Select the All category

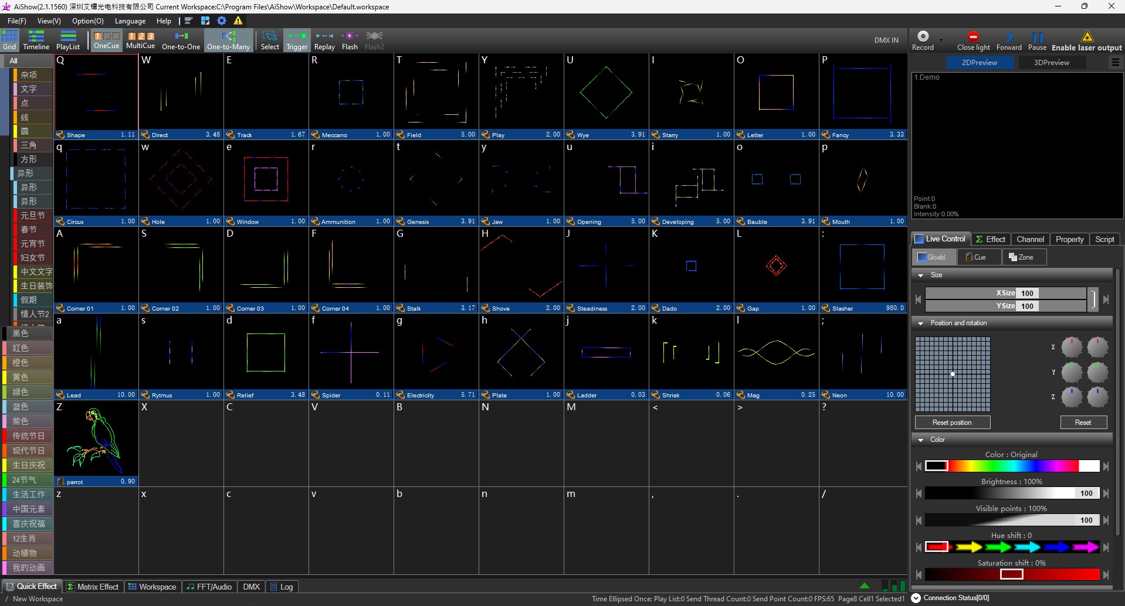27,60
